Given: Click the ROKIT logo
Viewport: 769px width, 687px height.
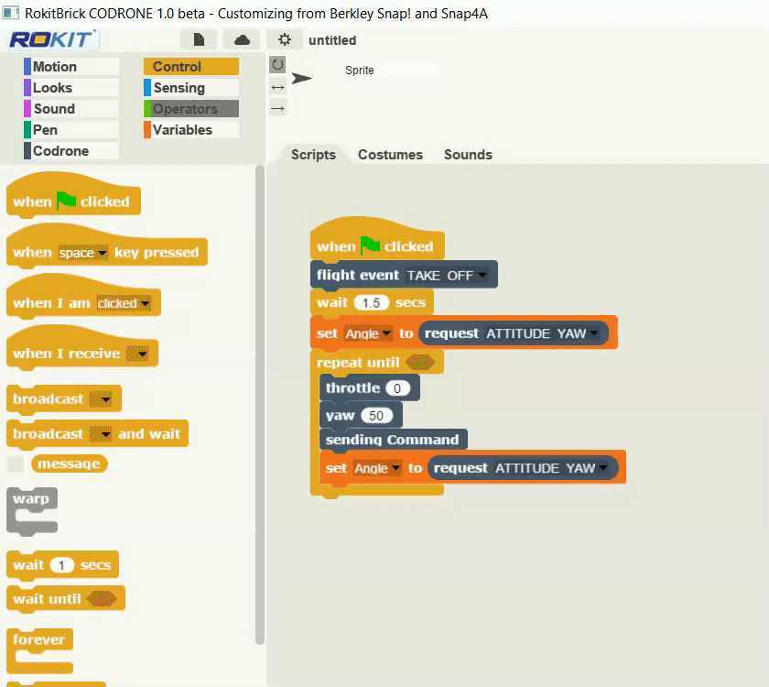Looking at the screenshot, I should tap(52, 39).
